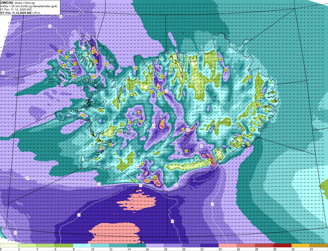Select the salmon pink 24–26 m/s legend swatch

228,245
